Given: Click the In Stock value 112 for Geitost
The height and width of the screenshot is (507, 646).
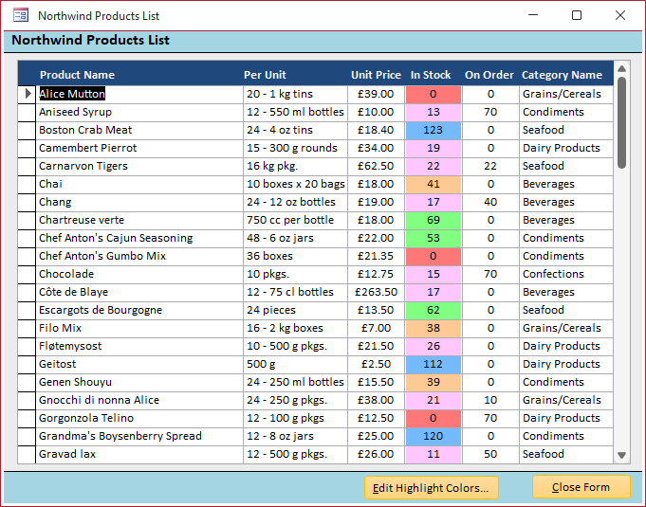Looking at the screenshot, I should pos(433,364).
